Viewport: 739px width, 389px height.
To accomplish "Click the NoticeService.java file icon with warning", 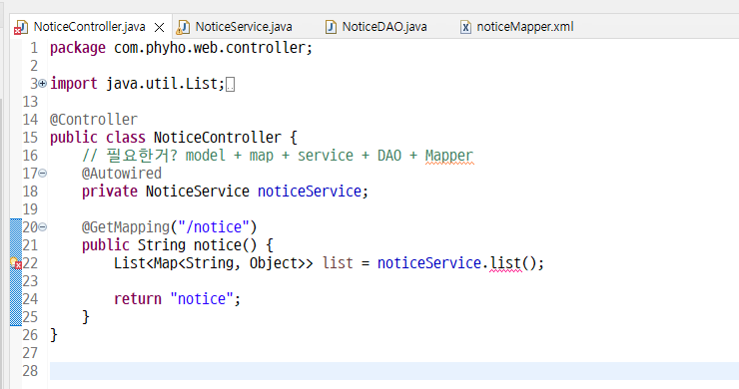I will tap(183, 27).
